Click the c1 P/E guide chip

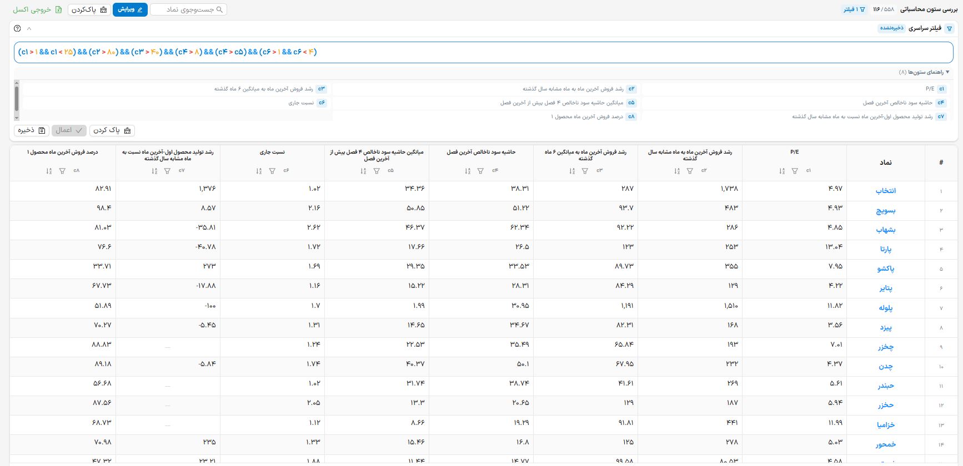coord(941,89)
